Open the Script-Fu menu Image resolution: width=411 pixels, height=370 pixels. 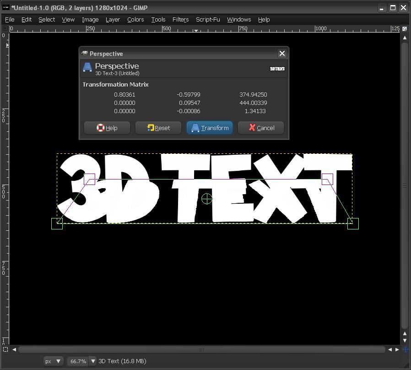pos(208,19)
